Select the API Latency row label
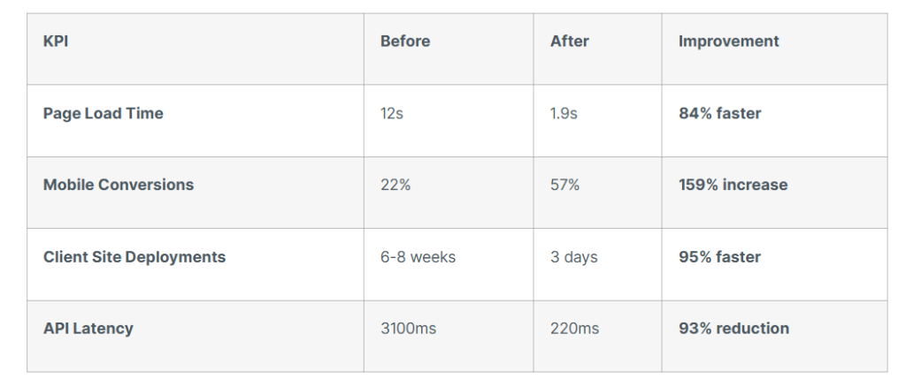The image size is (906, 387). 88,329
